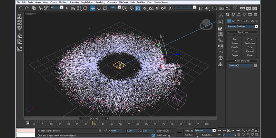Viewport: 276px width, 138px height.
Task: Toggle the AutoGrid checkbox
Action: pyautogui.click(x=234, y=36)
